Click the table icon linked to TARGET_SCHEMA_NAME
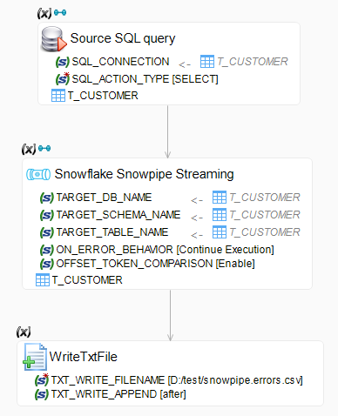 tap(220, 215)
